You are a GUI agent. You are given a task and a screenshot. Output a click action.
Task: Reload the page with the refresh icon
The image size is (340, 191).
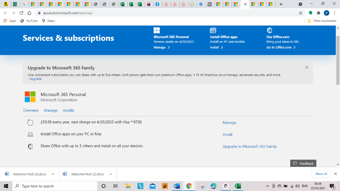(21, 13)
